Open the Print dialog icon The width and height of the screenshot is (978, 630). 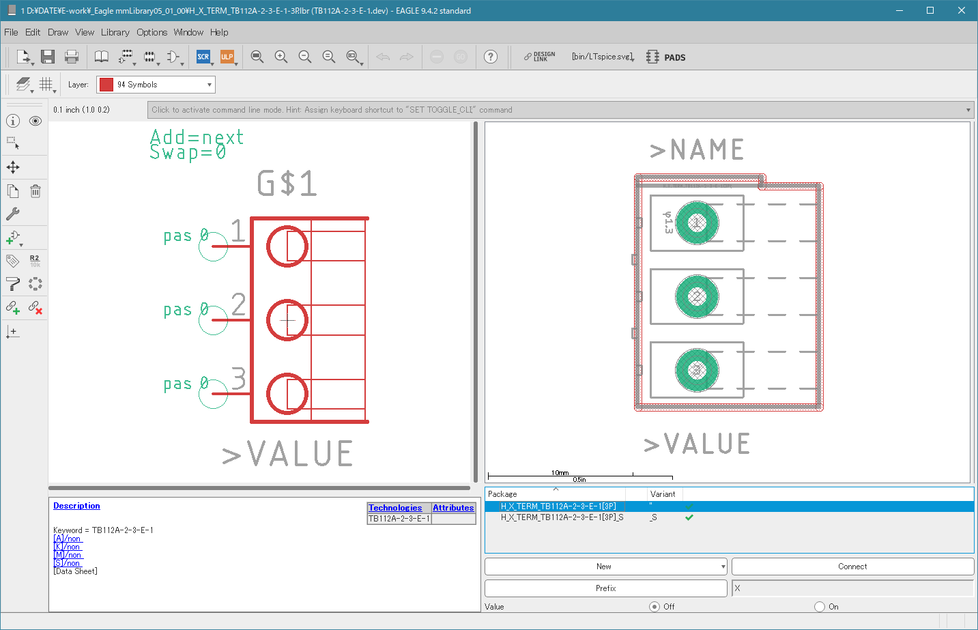tap(72, 57)
